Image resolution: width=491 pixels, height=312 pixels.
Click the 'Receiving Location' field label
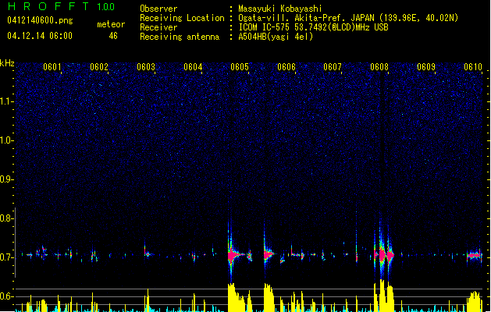(182, 18)
